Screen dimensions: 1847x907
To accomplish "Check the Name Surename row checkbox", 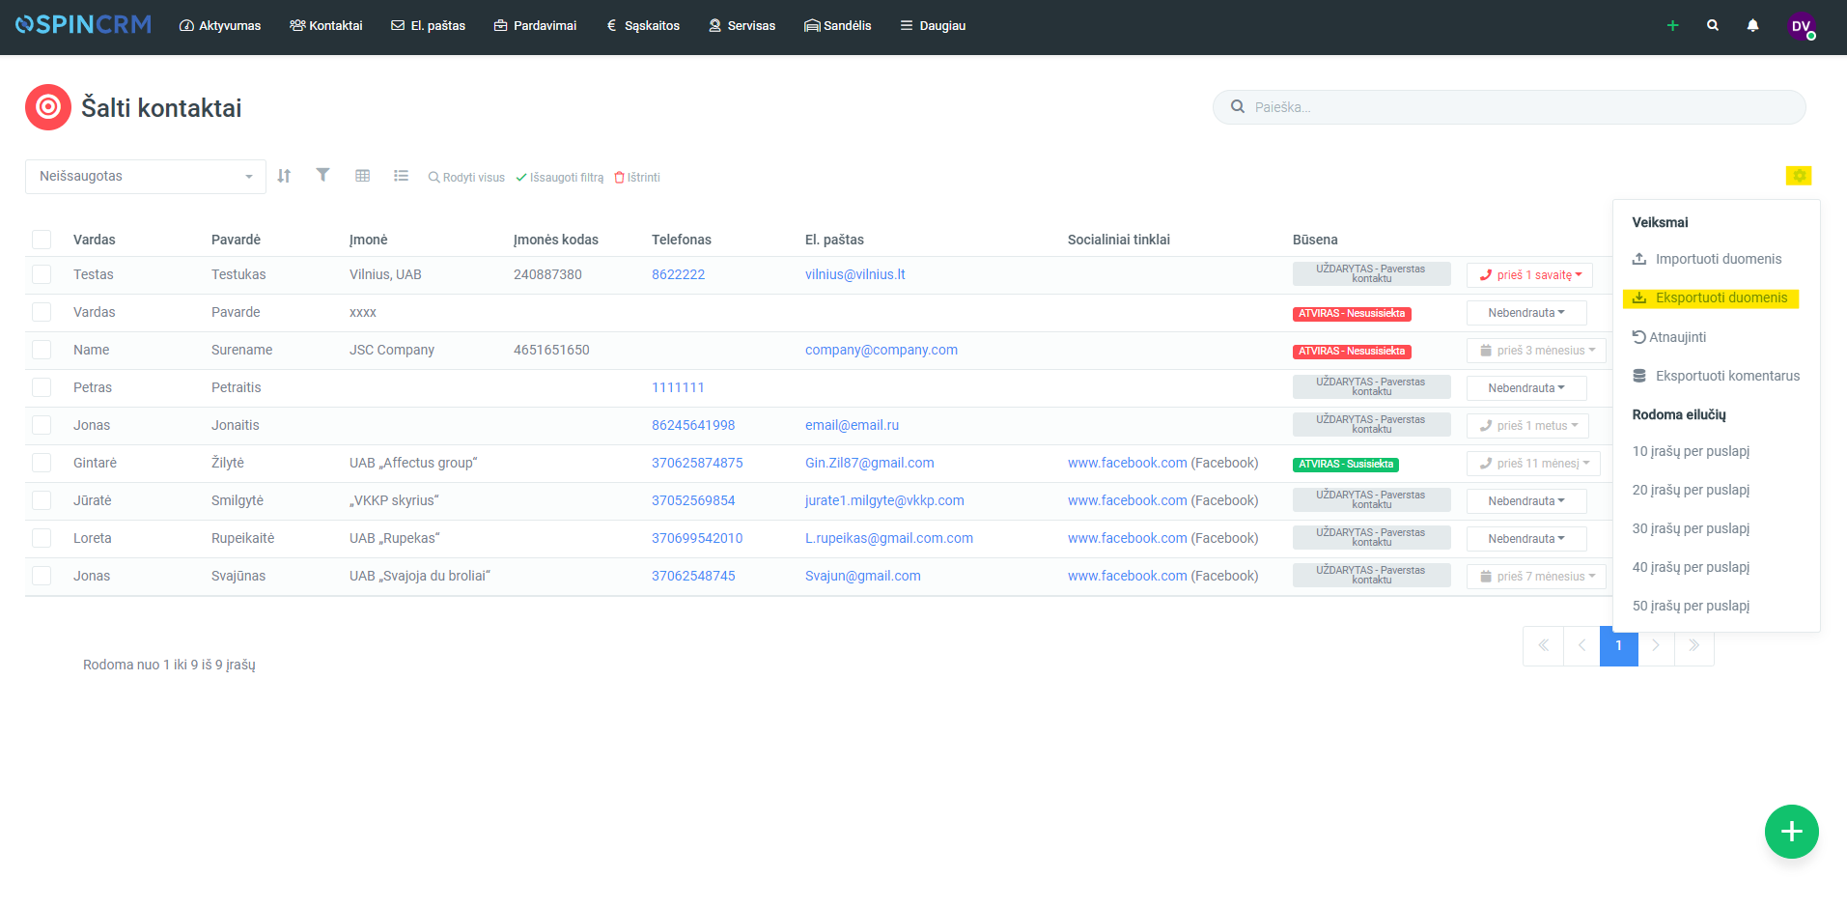I will [42, 350].
